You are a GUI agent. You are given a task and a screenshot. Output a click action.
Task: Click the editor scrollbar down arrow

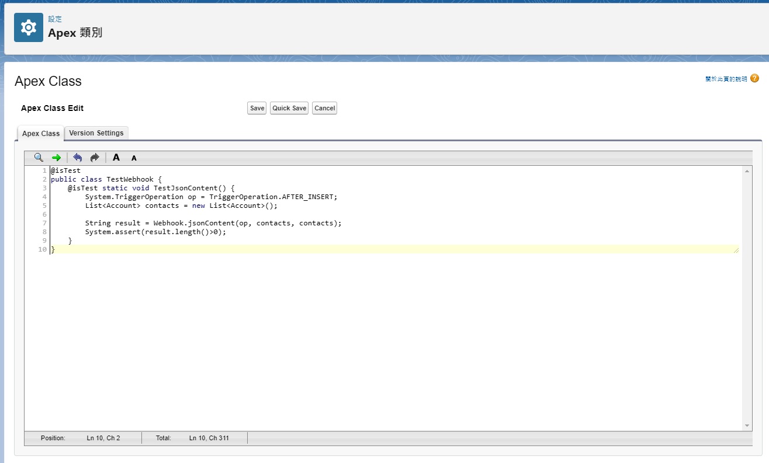pyautogui.click(x=747, y=426)
